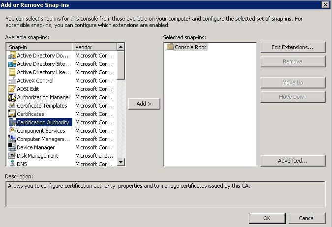Viewport: 332px width, 227px height.
Task: Click the DNS snap-in icon
Action: [12, 163]
